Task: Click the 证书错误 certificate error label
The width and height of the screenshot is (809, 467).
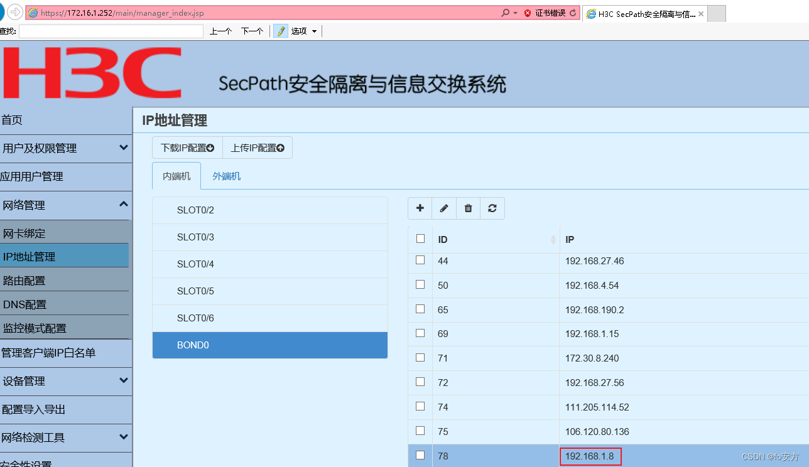Action: click(550, 13)
